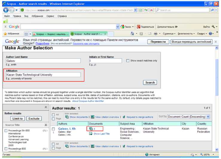221x159 pixels.
Task: Open the zoom level dropdown in status bar
Action: coord(213,155)
